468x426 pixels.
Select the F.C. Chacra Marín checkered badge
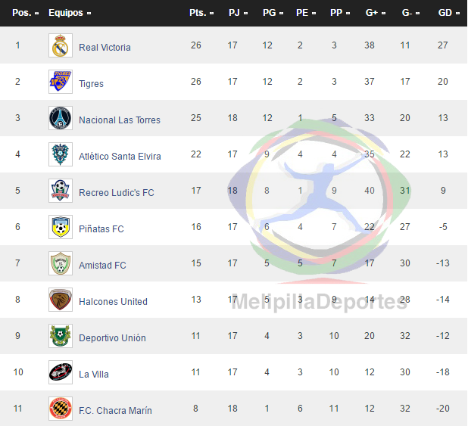coord(61,409)
